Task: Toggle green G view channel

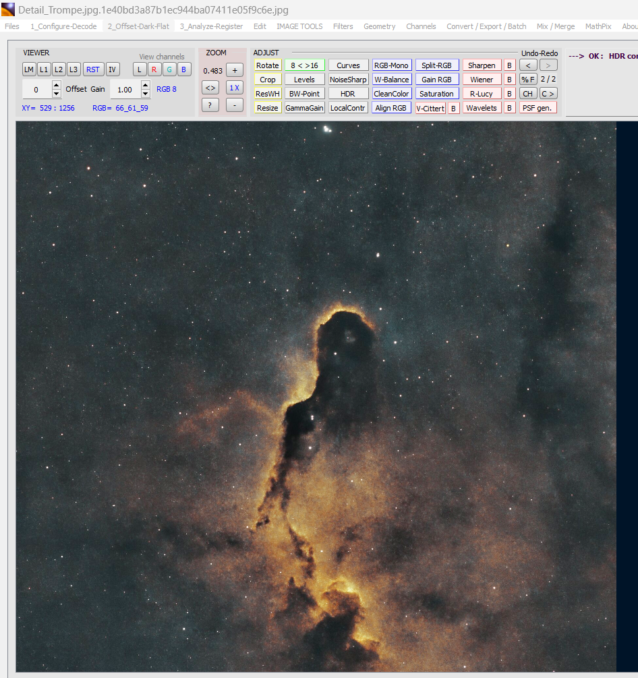Action: pyautogui.click(x=169, y=69)
